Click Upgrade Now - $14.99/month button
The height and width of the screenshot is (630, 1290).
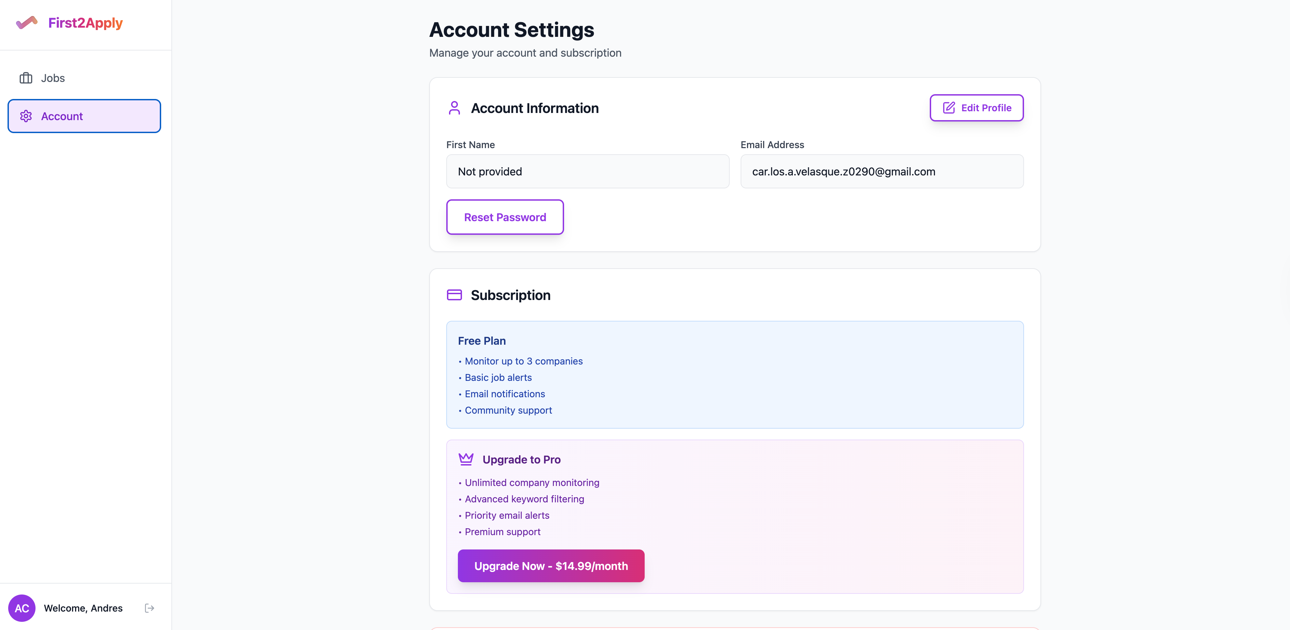click(551, 565)
